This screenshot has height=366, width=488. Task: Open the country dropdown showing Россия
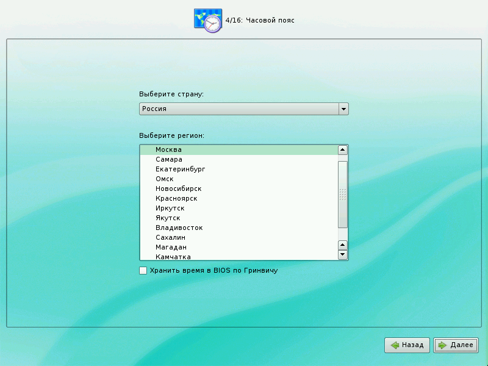tap(243, 109)
